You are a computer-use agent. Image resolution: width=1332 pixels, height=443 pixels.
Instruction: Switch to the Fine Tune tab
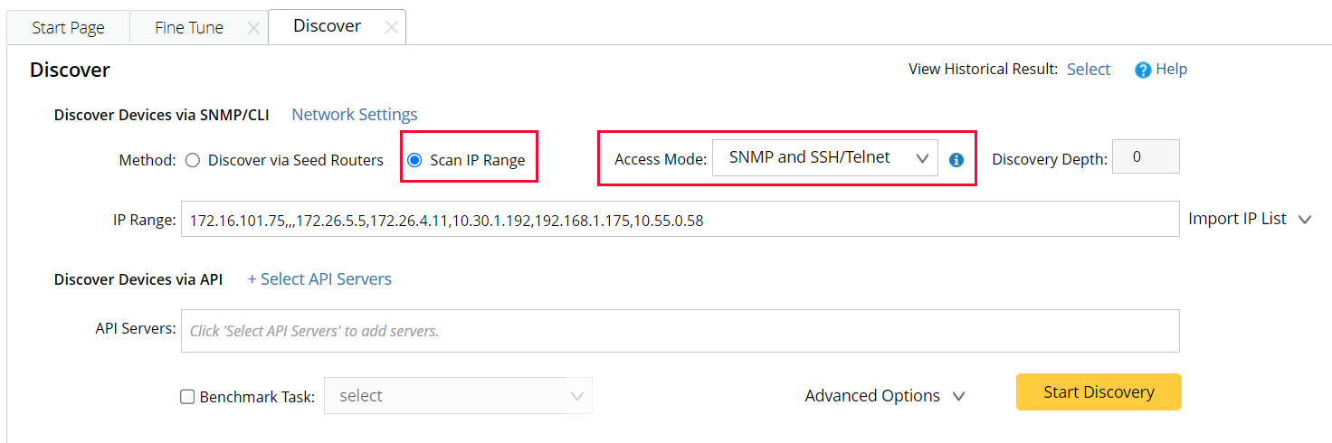coord(188,28)
